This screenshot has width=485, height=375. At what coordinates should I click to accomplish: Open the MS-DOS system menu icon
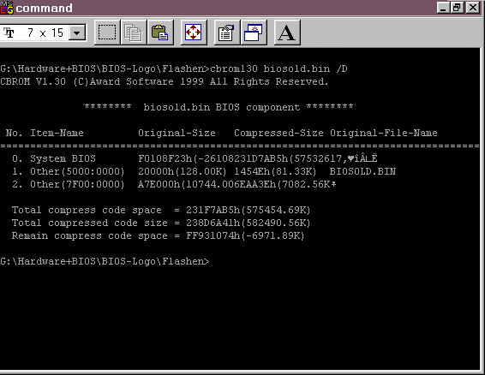pyautogui.click(x=7, y=8)
